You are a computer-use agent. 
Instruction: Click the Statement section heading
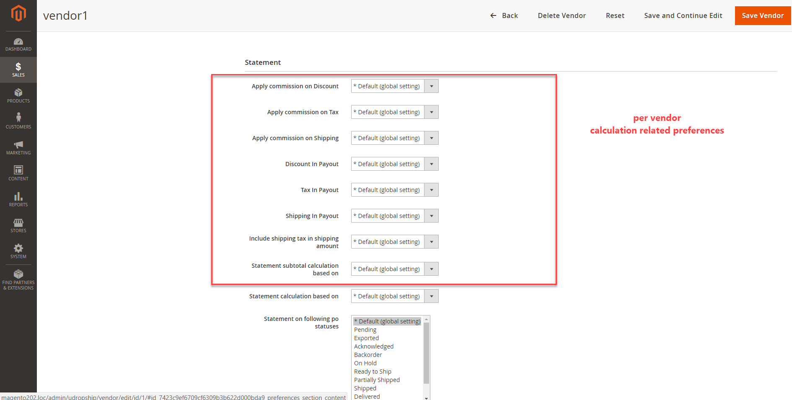pyautogui.click(x=263, y=62)
